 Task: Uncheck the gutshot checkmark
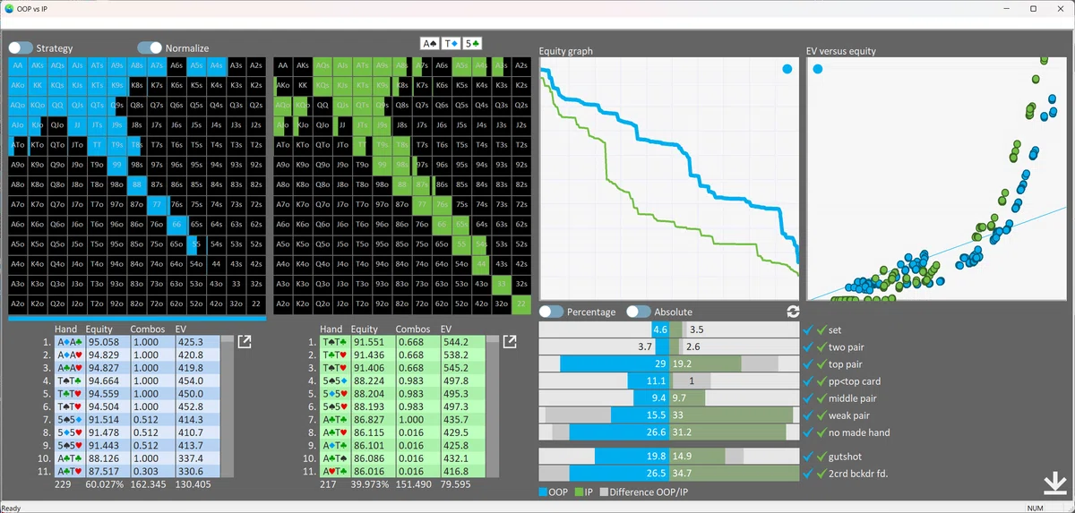[809, 457]
